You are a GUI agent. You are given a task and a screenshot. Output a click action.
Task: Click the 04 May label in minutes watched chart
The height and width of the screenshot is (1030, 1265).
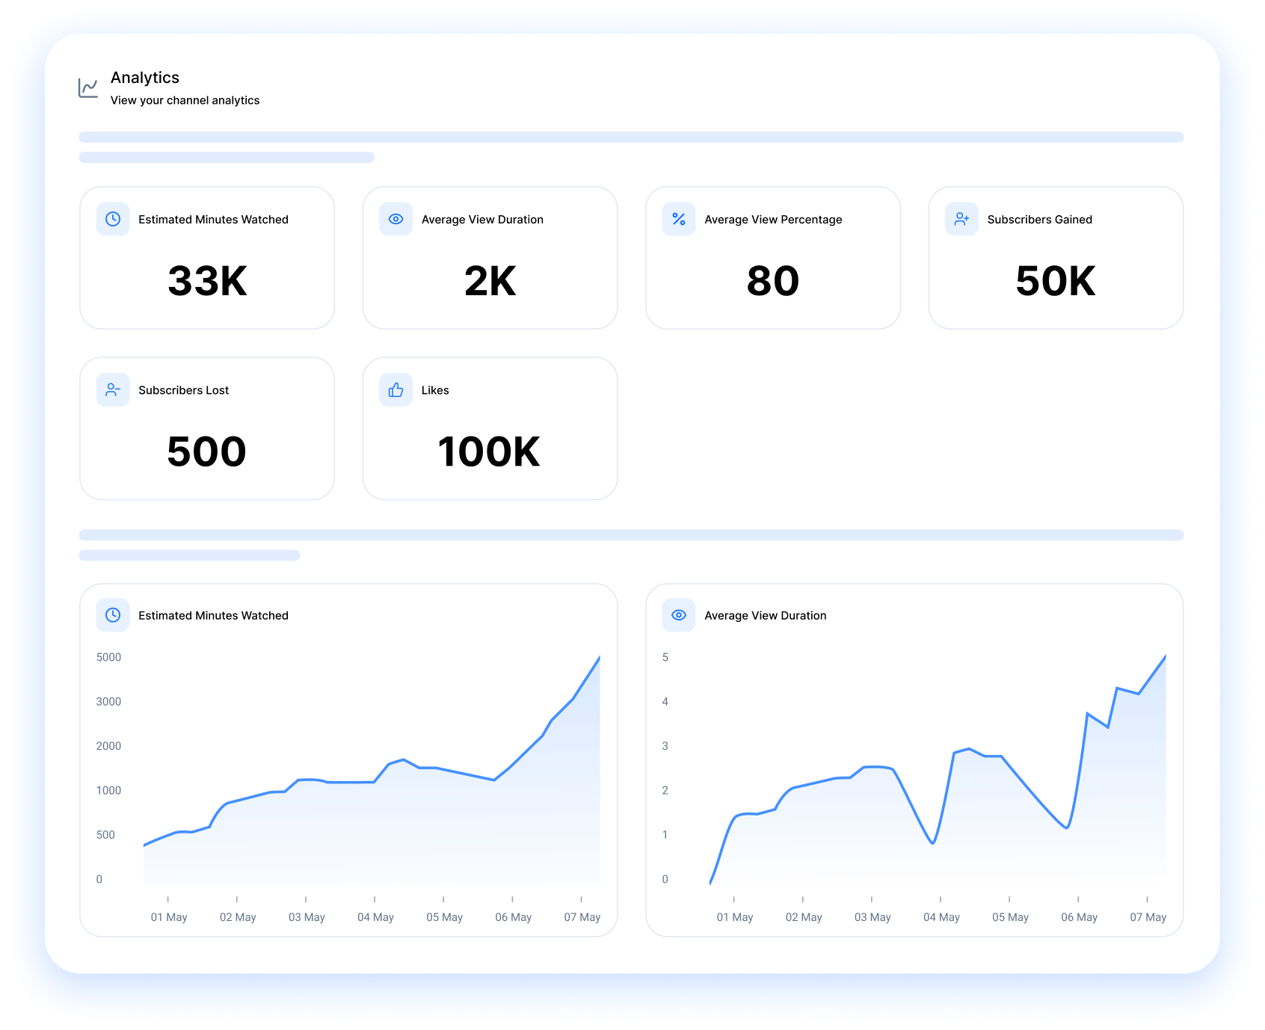375,917
